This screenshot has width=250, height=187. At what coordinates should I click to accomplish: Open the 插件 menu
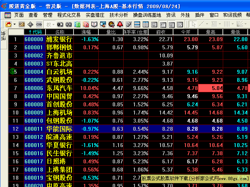pos(199,15)
